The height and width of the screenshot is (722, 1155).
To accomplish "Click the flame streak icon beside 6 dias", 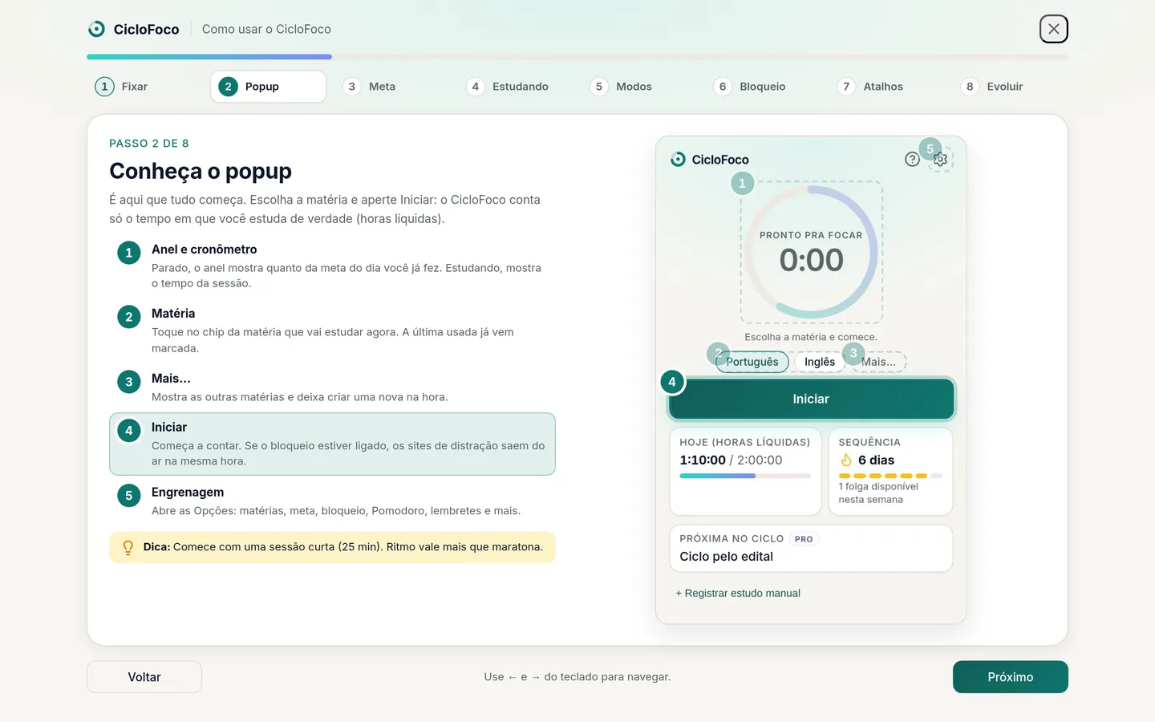I will click(x=846, y=460).
